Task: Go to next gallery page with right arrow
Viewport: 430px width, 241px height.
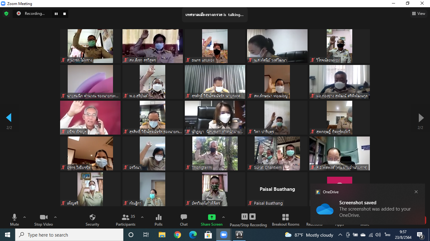Action: 421,118
